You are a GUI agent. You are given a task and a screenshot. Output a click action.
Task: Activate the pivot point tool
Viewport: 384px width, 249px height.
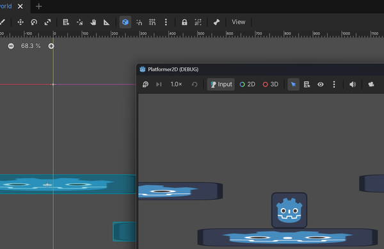click(79, 22)
